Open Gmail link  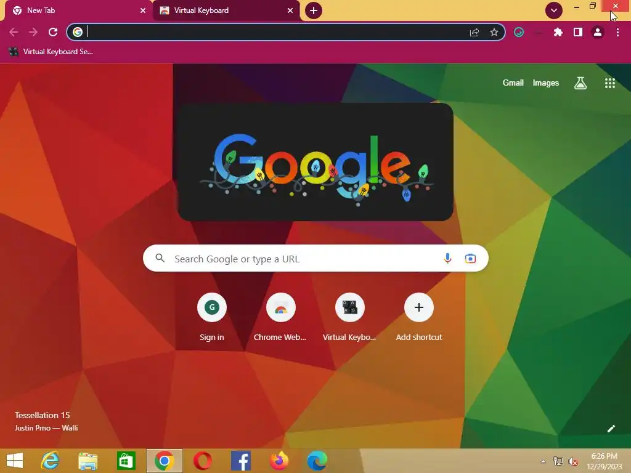tap(513, 83)
